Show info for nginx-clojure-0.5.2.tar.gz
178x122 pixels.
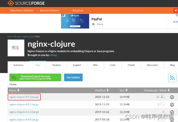tap(172, 97)
